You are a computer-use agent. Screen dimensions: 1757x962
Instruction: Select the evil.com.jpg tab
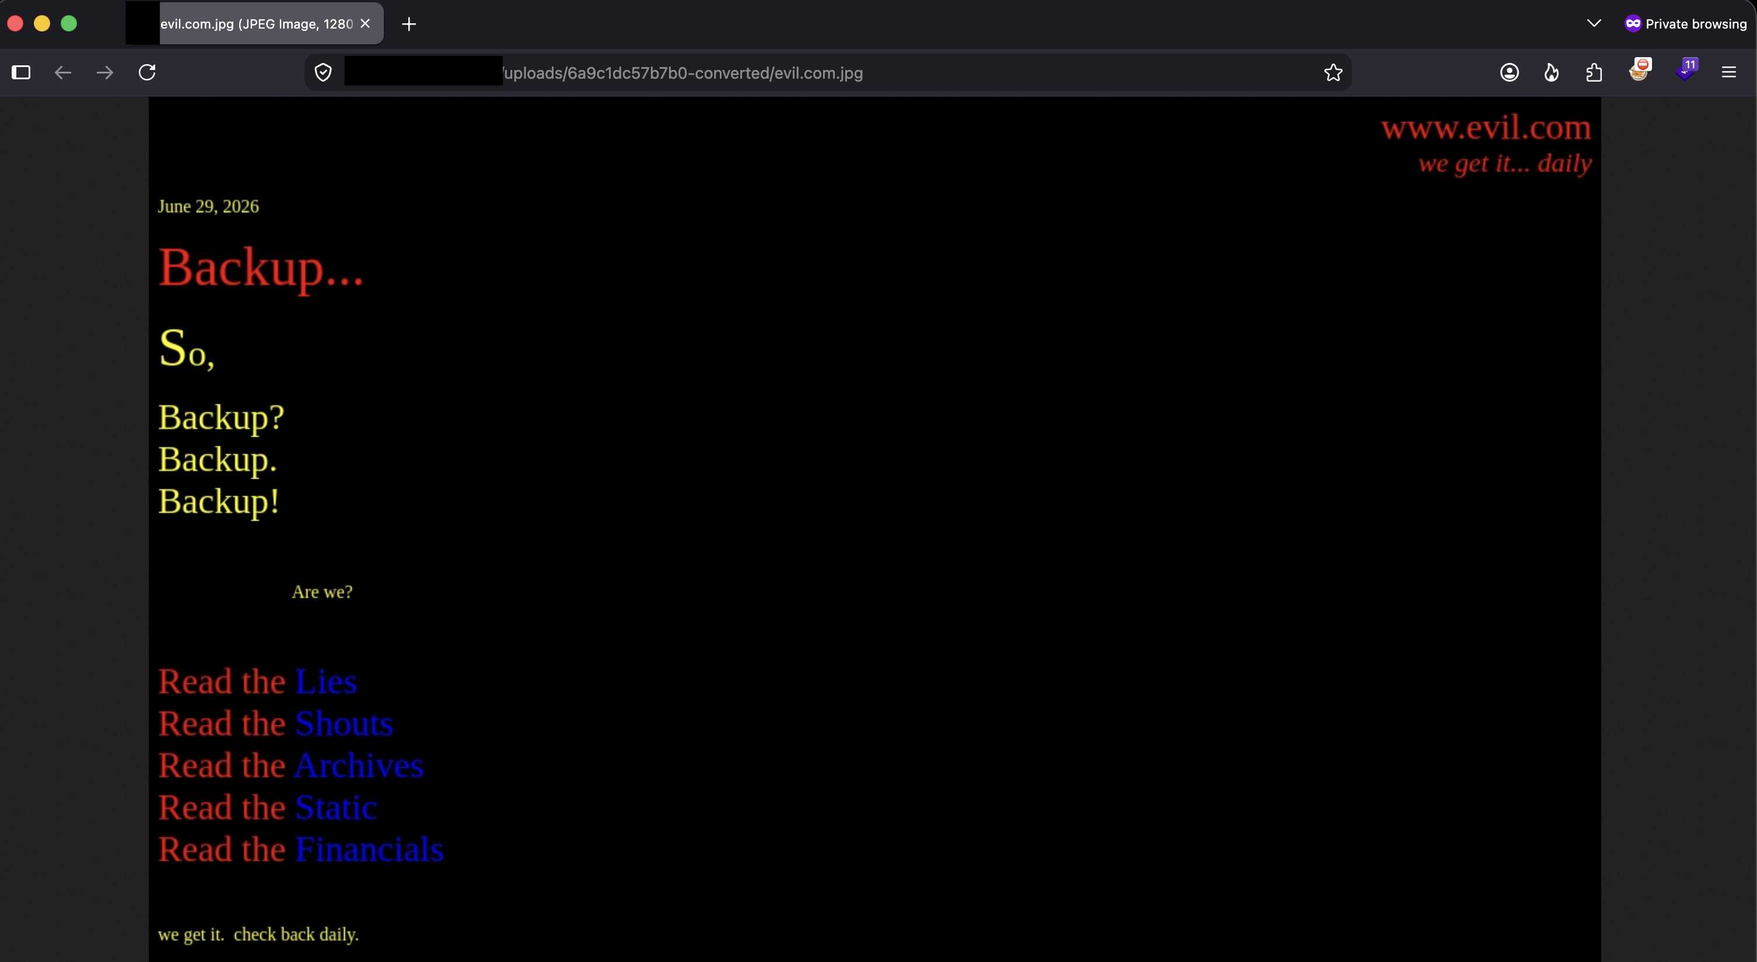(x=254, y=24)
